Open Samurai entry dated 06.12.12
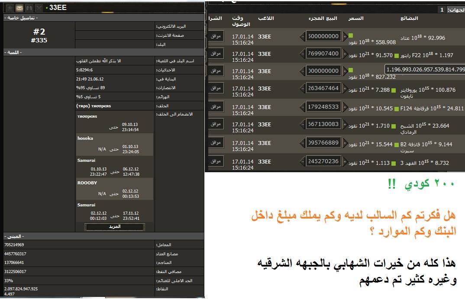The image size is (465, 299). [114, 167]
